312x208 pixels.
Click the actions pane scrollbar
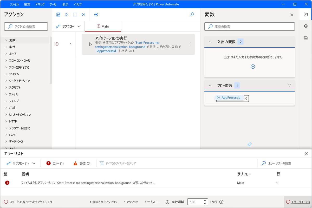(51, 60)
